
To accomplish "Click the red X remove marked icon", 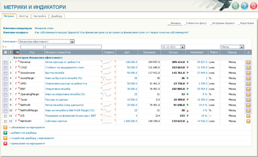I will 5,143.
